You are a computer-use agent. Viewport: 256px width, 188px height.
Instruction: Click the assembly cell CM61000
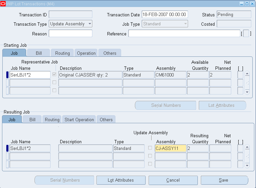[x=170, y=75]
